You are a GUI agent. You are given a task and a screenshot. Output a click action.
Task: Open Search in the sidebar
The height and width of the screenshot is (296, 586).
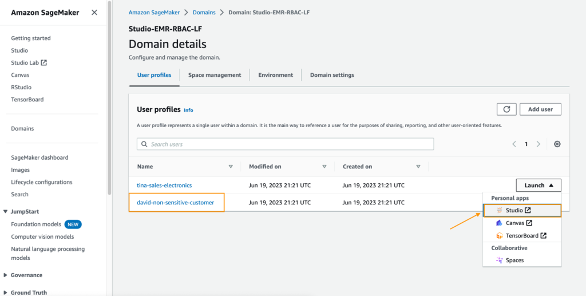point(19,194)
